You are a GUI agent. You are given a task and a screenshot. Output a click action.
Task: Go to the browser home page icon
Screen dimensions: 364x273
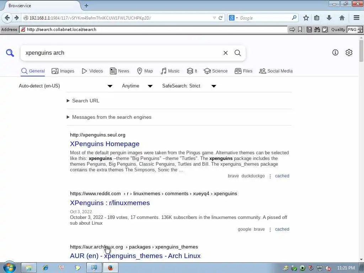(342, 18)
